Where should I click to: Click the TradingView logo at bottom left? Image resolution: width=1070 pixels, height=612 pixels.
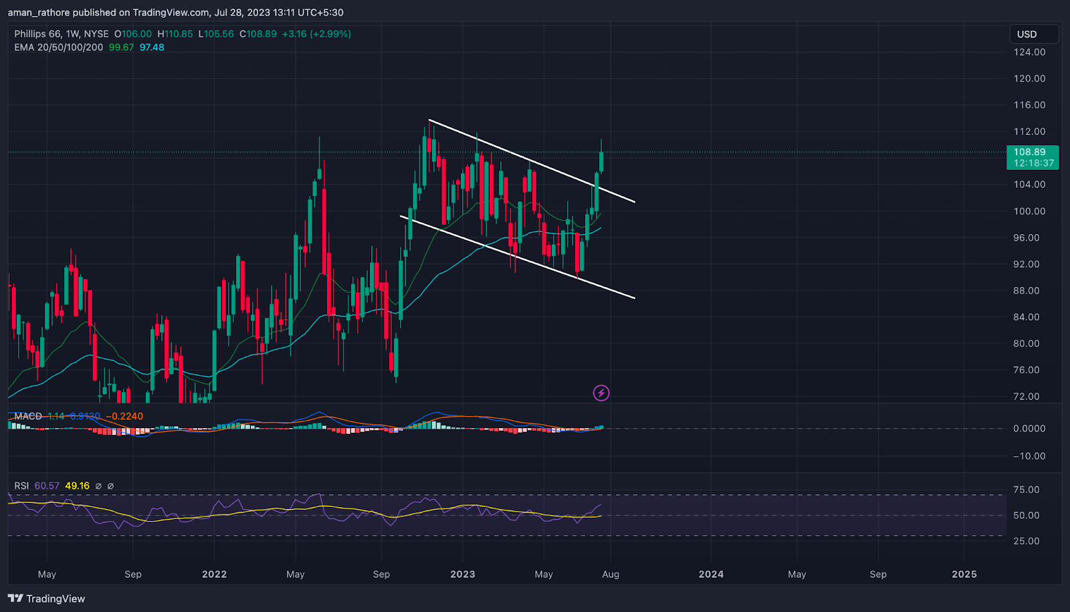[47, 599]
